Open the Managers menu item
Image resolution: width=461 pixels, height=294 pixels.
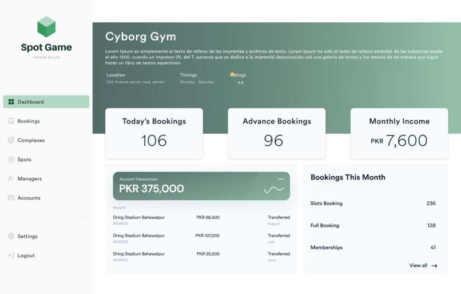pos(46,178)
